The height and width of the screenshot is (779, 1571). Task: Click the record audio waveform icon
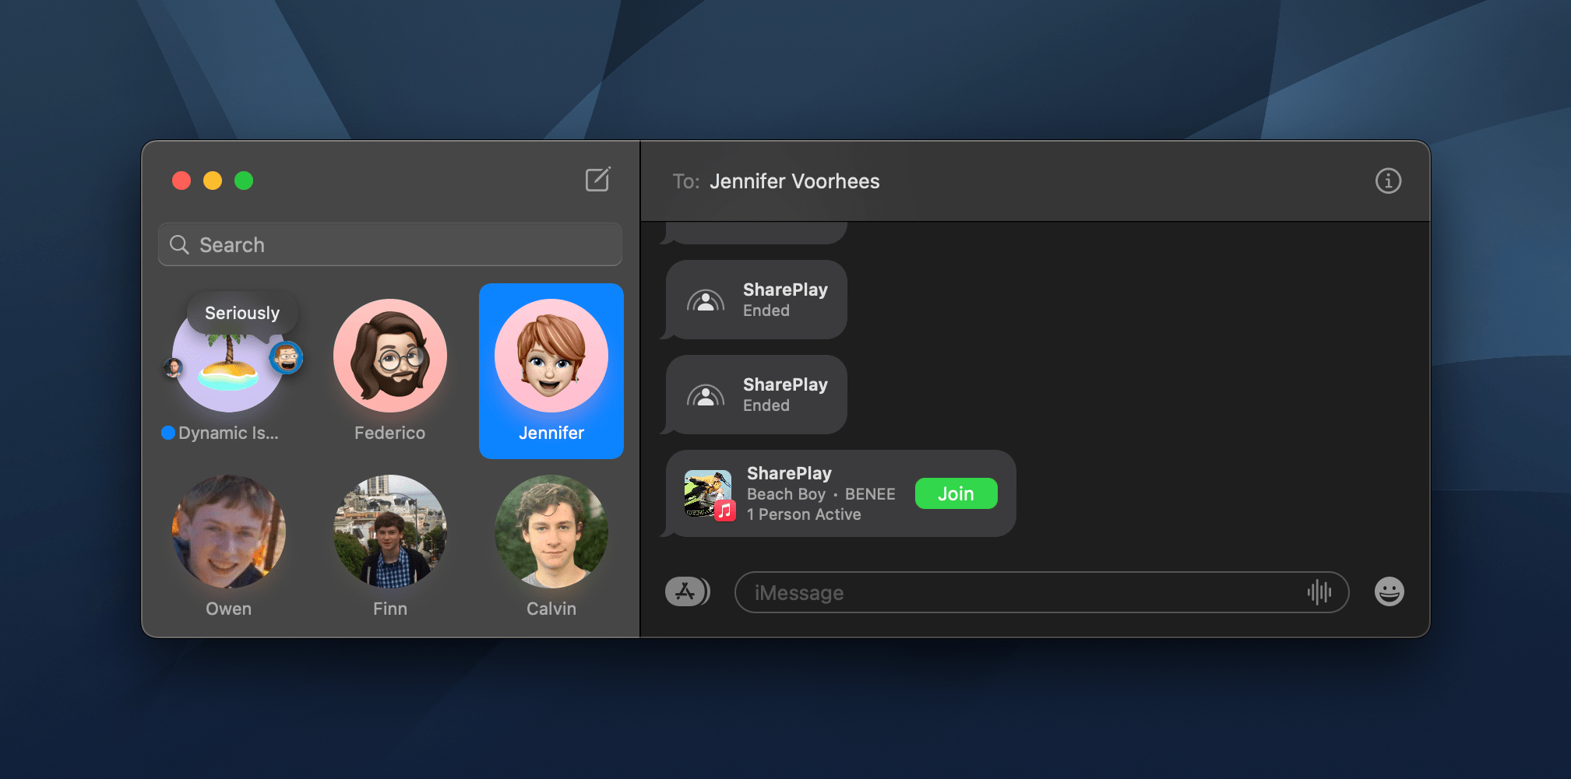(1319, 592)
